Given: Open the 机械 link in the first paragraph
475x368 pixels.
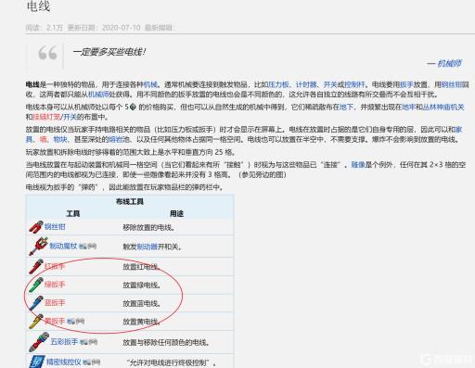Looking at the screenshot, I should click(x=150, y=84).
